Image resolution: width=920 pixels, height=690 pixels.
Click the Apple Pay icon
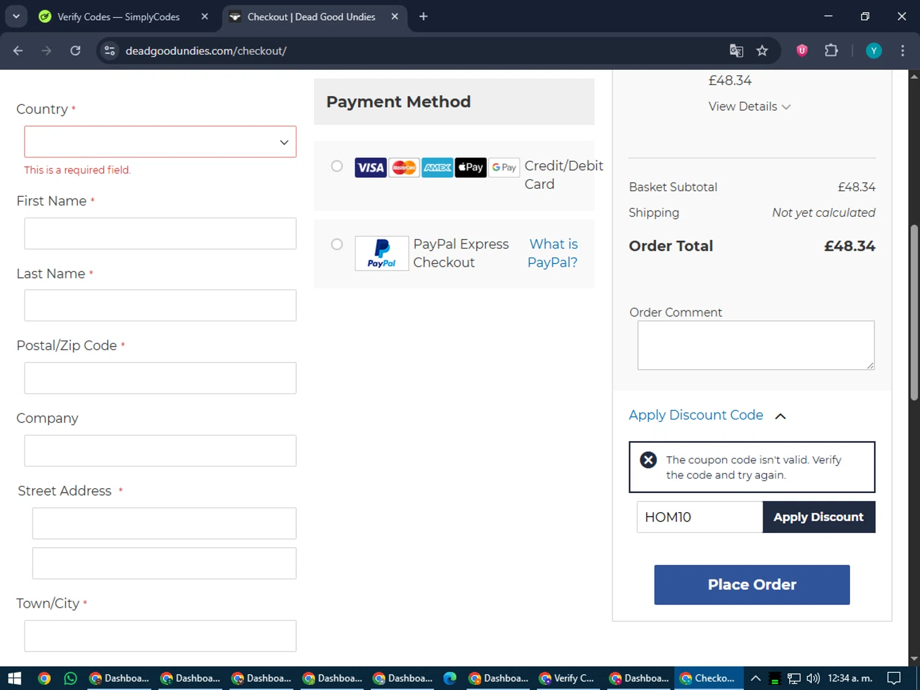click(470, 167)
